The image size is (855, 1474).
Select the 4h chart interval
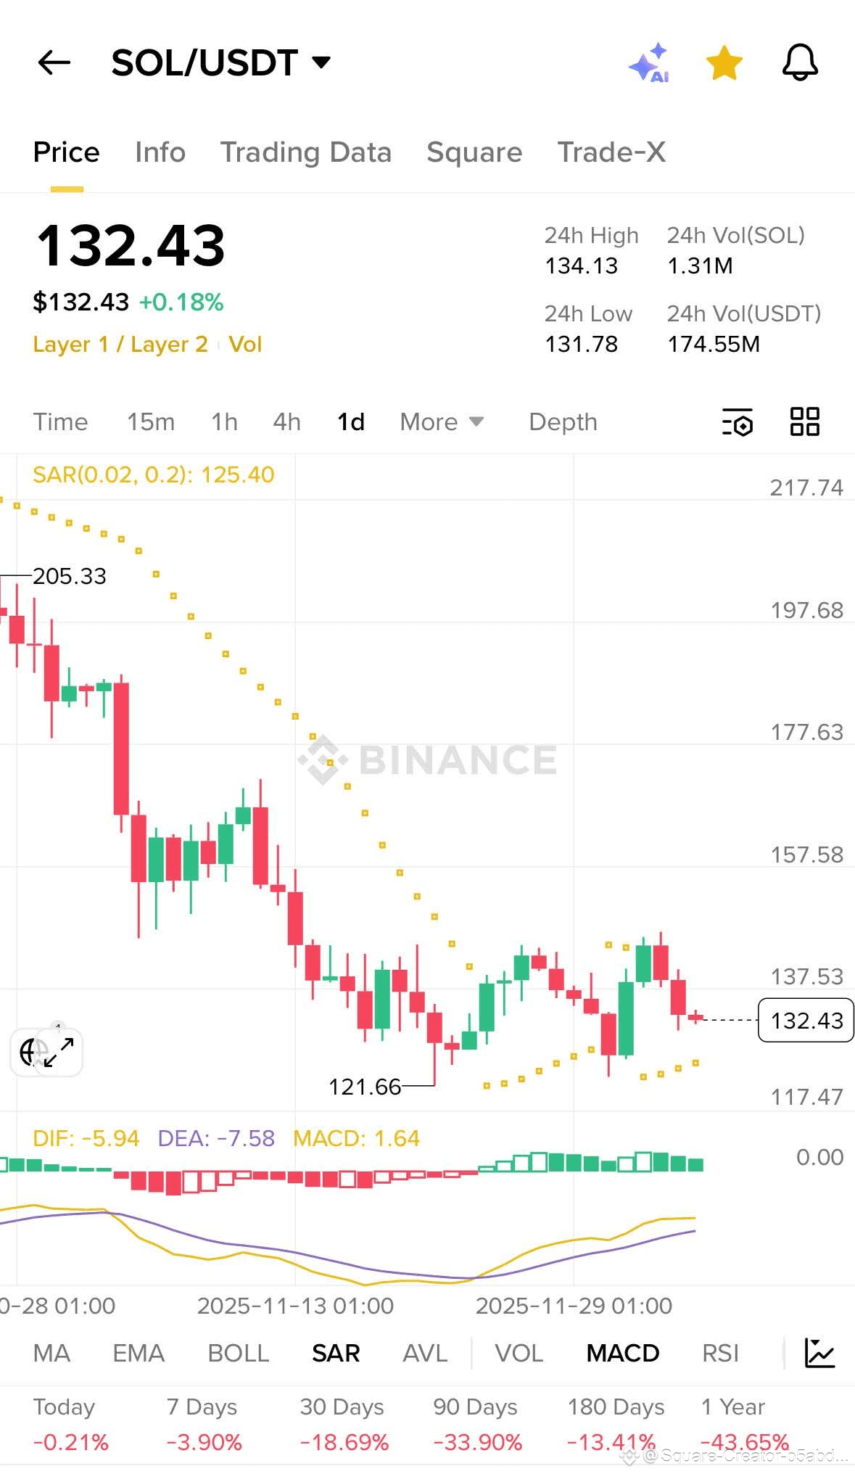(286, 422)
